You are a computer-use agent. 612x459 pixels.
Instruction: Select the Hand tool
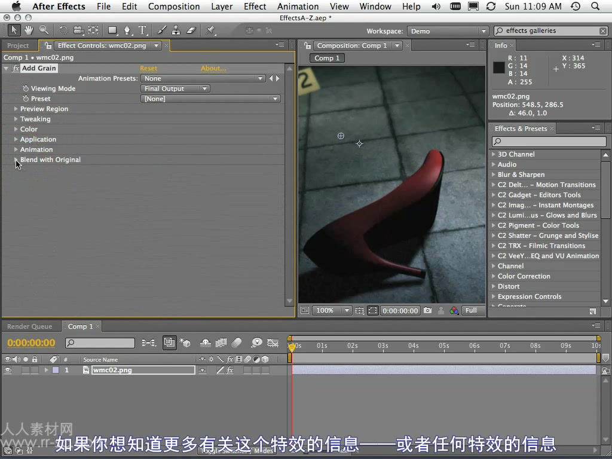point(29,30)
